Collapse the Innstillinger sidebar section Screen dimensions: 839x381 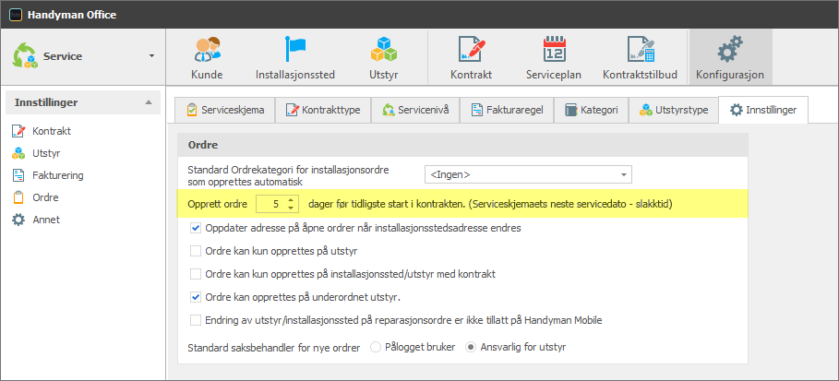click(149, 102)
